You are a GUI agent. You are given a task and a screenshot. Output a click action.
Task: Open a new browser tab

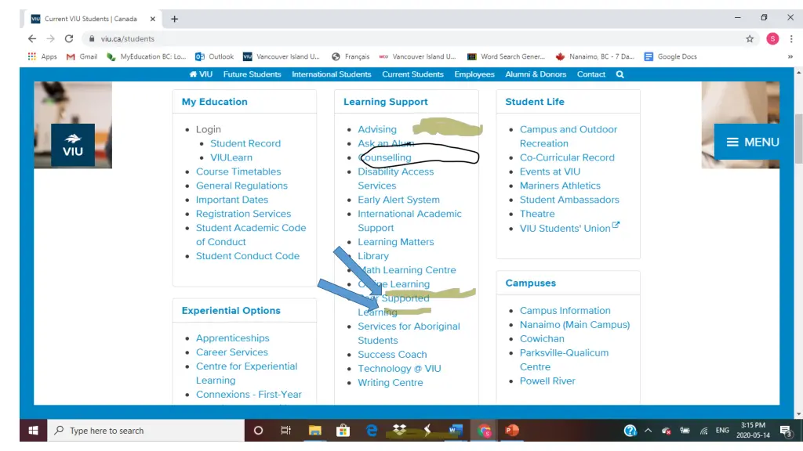click(175, 19)
